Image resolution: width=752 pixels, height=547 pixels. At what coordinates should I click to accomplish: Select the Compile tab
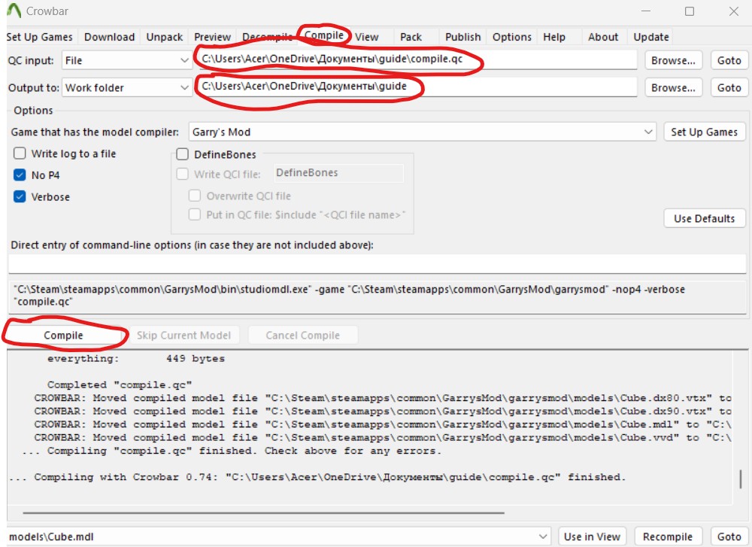point(324,35)
